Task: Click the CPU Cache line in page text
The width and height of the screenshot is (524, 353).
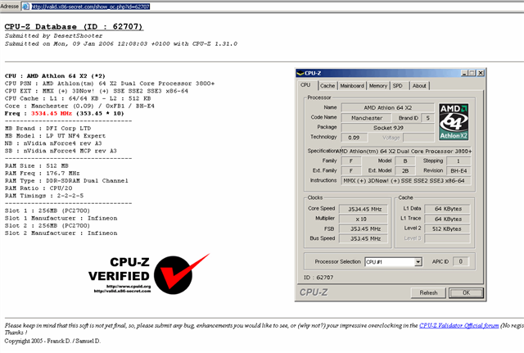Action: 78,98
